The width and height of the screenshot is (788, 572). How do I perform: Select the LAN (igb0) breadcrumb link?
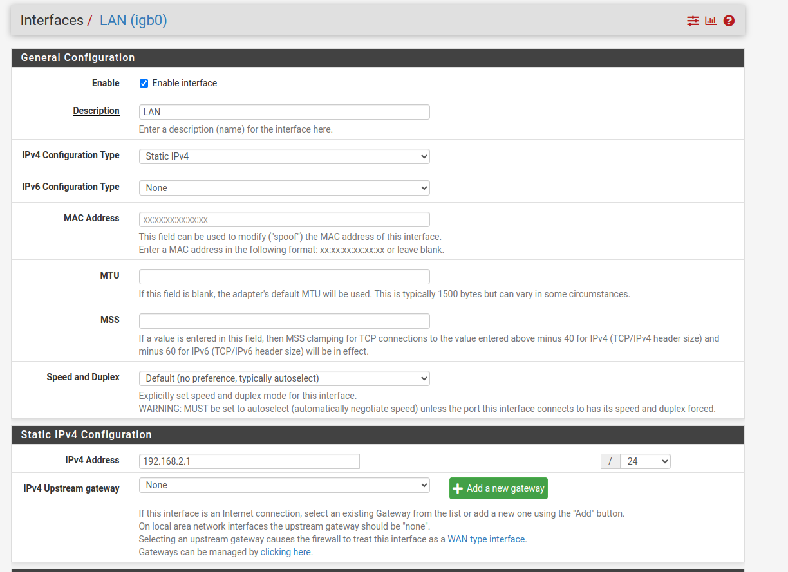click(x=133, y=20)
